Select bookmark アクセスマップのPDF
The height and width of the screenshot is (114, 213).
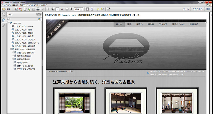click(26, 69)
